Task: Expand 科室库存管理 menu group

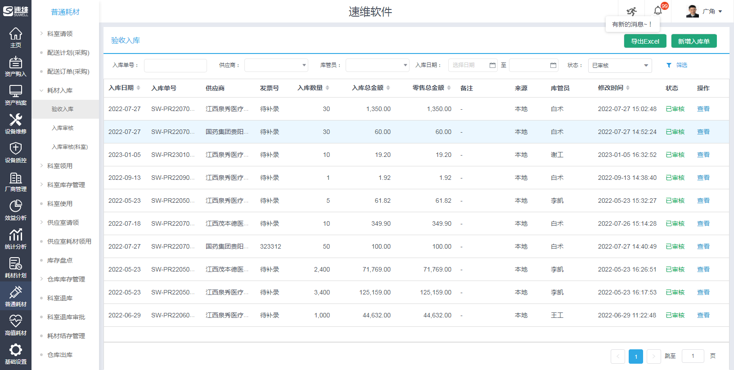Action: tap(65, 185)
